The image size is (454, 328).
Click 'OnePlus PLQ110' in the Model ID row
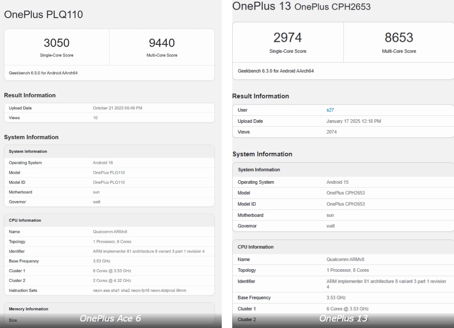click(x=109, y=183)
